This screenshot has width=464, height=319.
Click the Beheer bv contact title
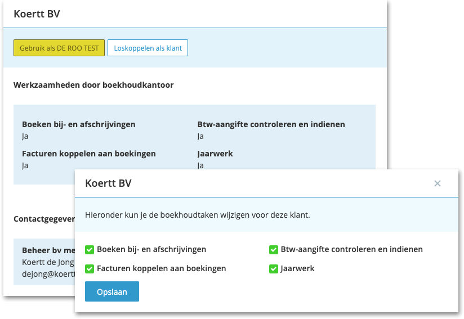coord(48,250)
